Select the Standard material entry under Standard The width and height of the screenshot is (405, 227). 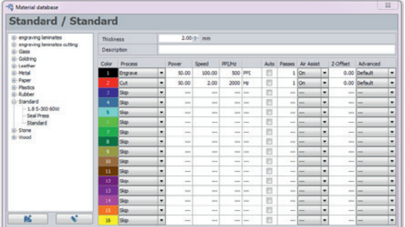point(37,123)
